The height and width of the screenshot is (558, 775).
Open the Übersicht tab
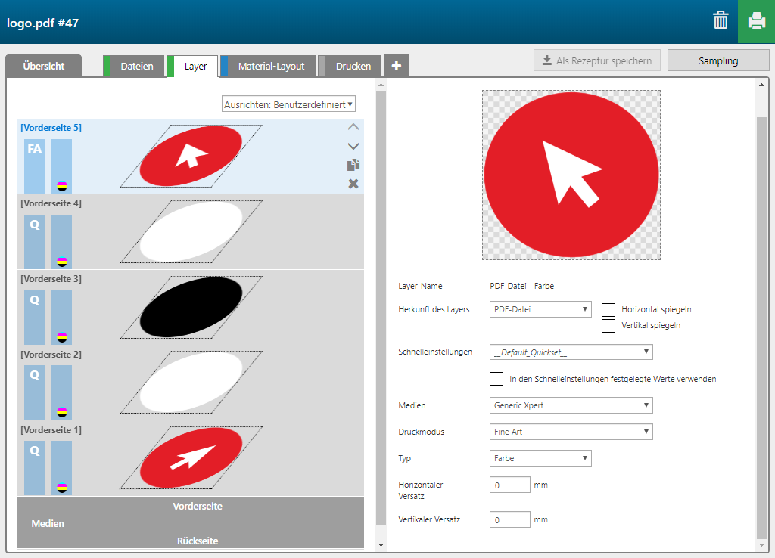[x=43, y=67]
